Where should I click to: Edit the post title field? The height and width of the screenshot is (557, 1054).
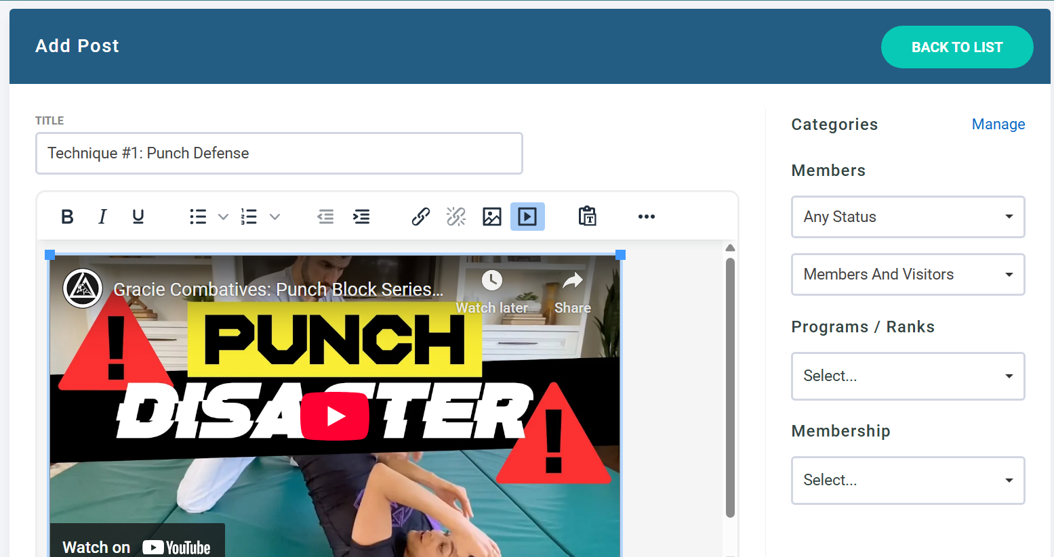click(279, 153)
